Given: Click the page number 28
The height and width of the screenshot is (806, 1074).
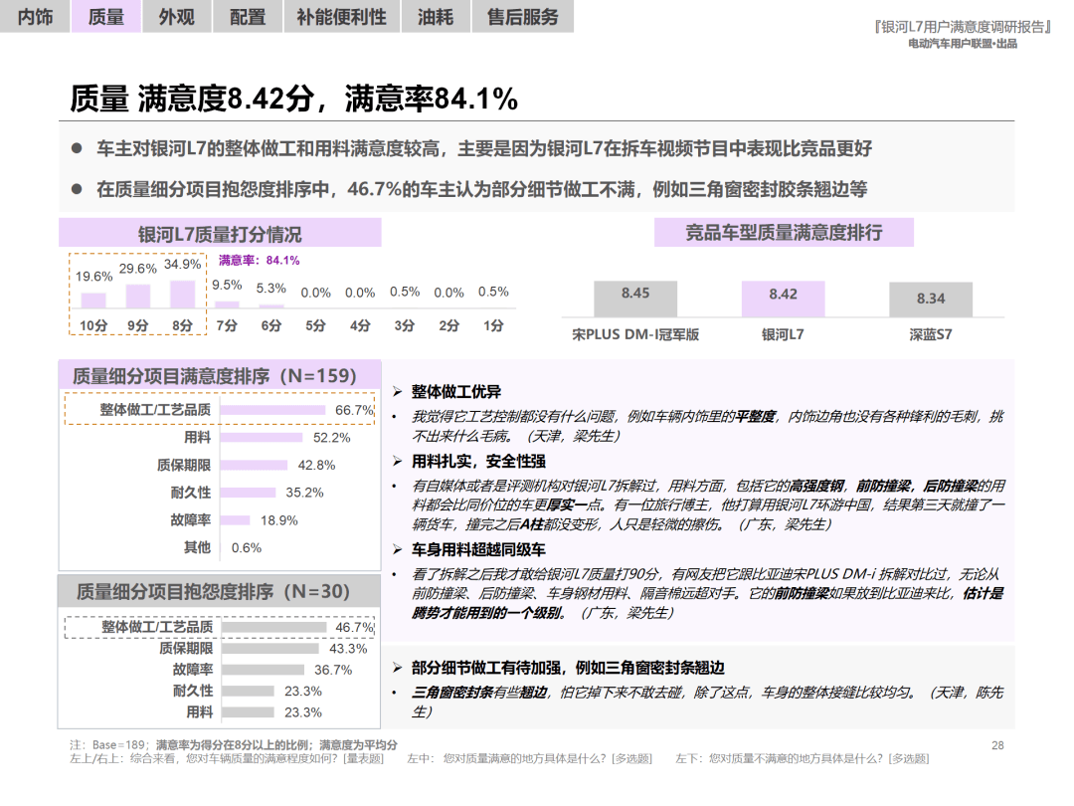Looking at the screenshot, I should 998,745.
